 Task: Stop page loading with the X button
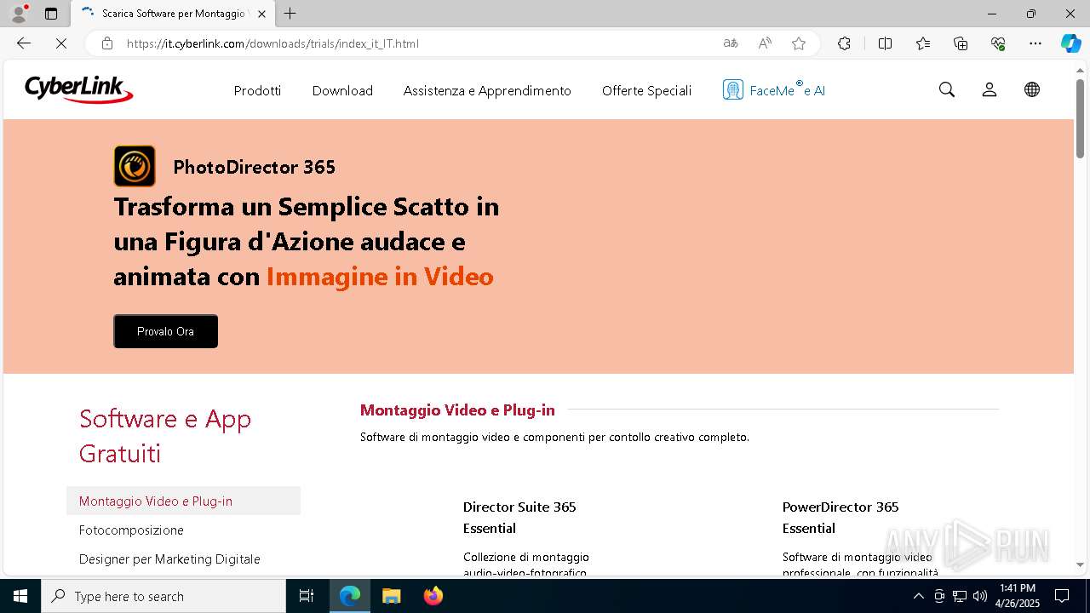coord(61,43)
